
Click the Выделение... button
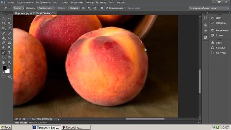click(46, 8)
